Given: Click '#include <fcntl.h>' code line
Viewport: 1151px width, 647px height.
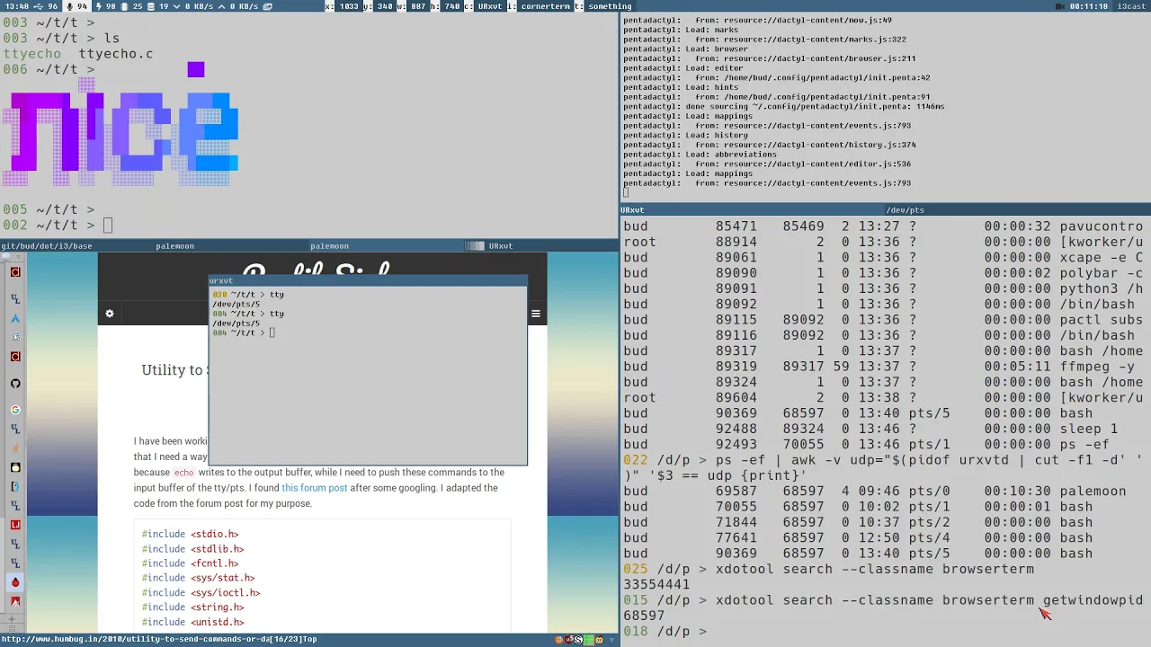Looking at the screenshot, I should click(190, 563).
